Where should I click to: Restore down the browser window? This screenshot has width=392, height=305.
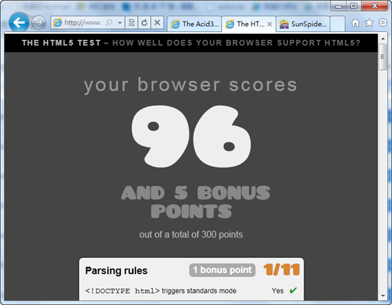(353, 6)
